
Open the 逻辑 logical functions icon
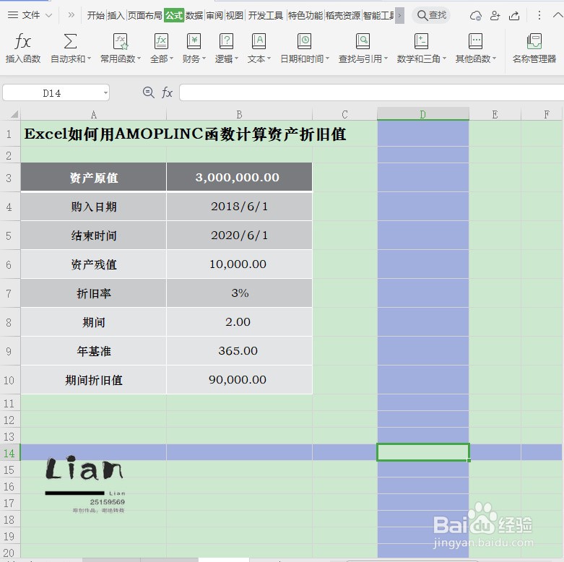pos(226,41)
